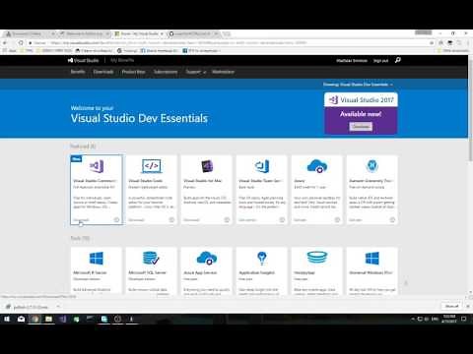Screen dimensions: 473x354
Task: Open the Product Keys nav item
Action: (x=133, y=72)
